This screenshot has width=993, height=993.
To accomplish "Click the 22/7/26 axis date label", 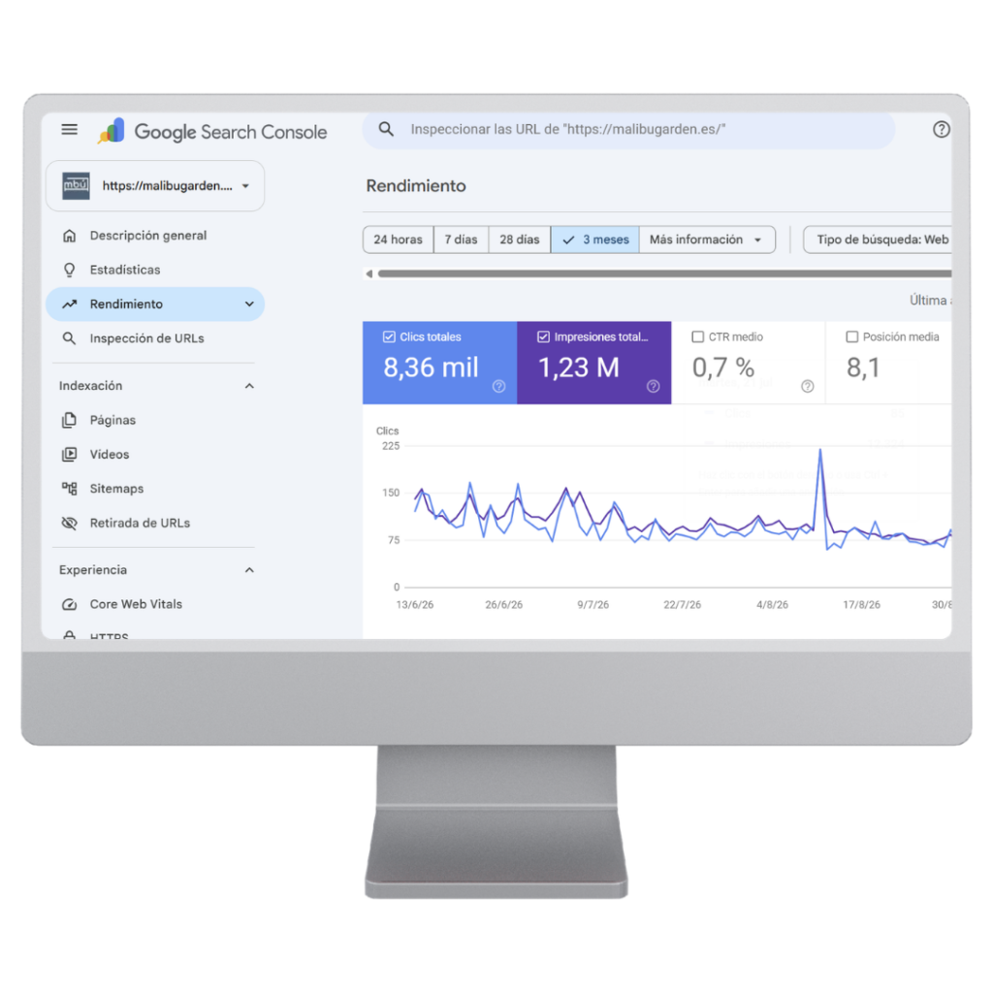I will pos(682,605).
